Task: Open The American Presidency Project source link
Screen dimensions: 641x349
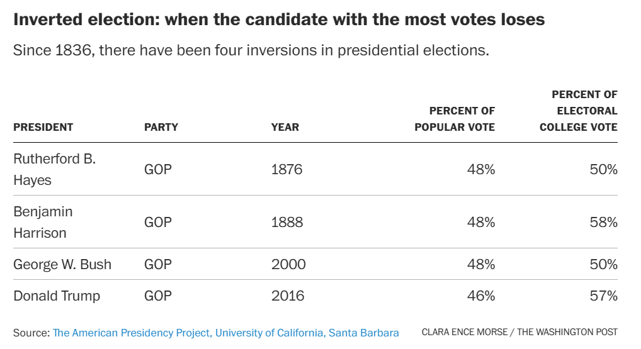Action: click(225, 332)
